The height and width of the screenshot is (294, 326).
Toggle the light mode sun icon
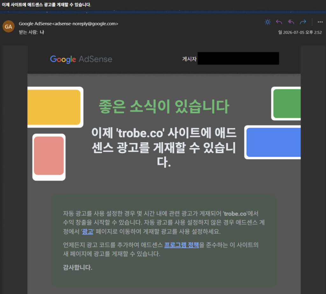point(267,22)
